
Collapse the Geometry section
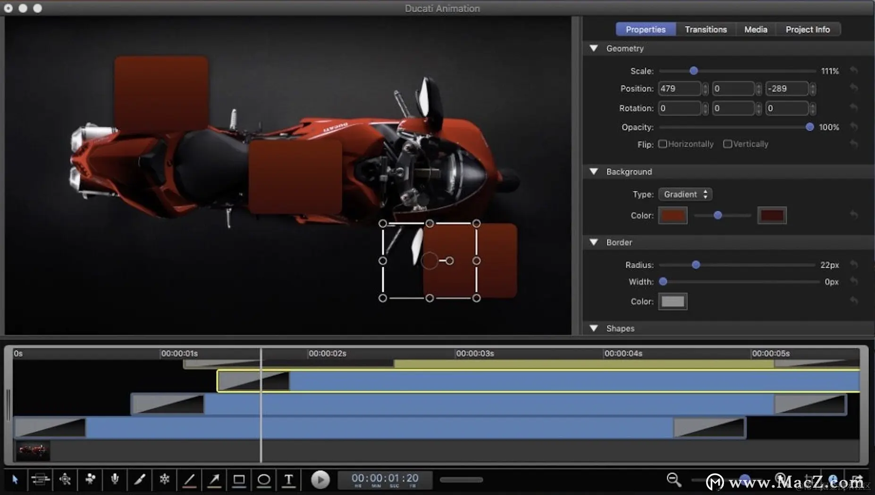[594, 48]
